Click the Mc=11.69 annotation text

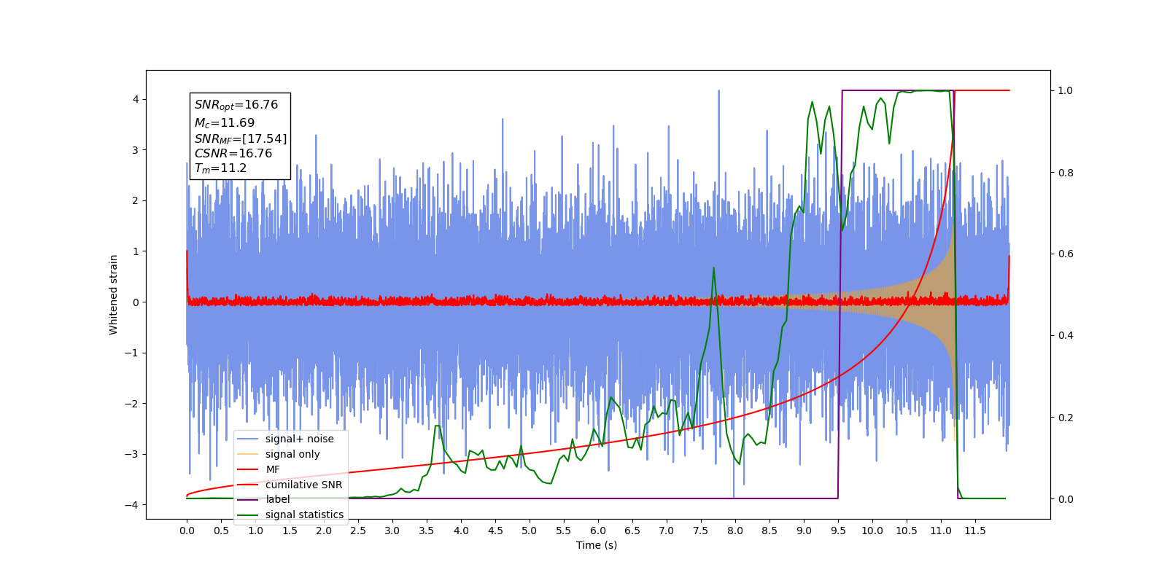pyautogui.click(x=225, y=123)
